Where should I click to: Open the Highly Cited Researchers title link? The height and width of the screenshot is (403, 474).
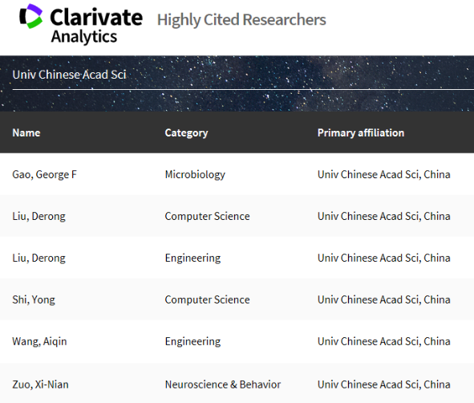241,20
